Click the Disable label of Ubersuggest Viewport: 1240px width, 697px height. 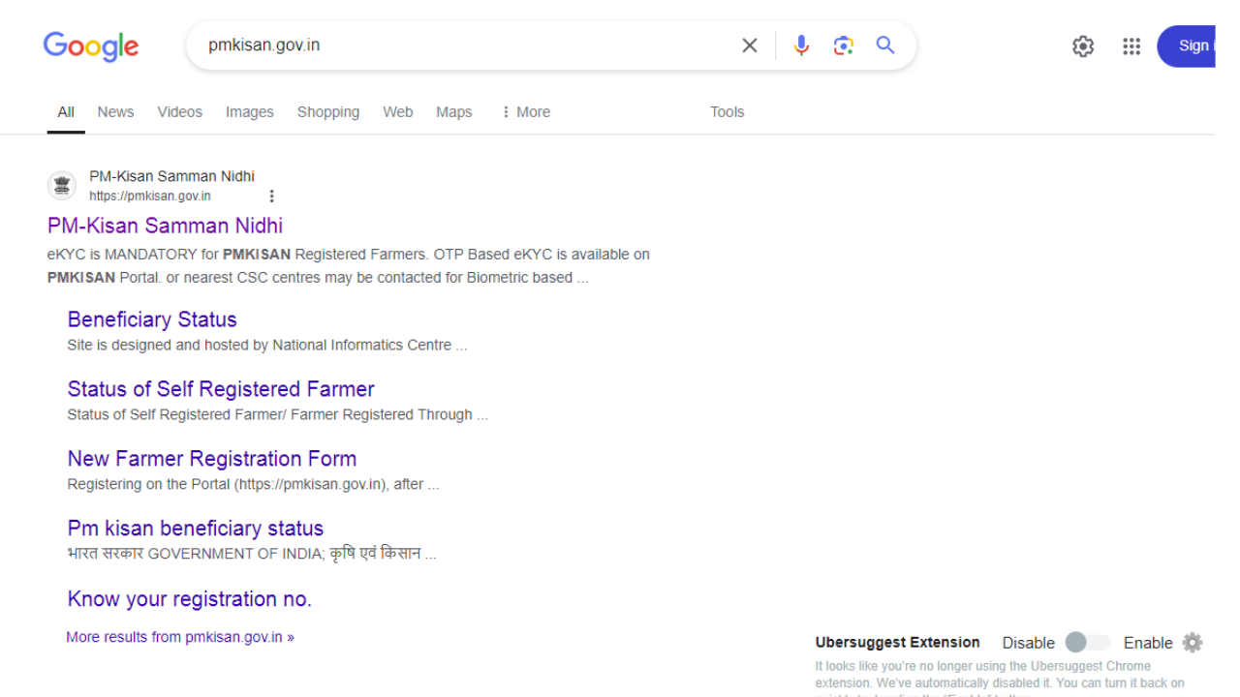[x=1028, y=643]
